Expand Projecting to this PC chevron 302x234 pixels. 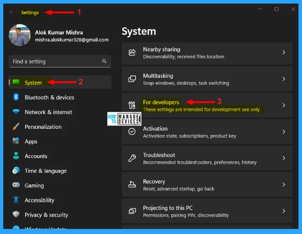(284, 211)
